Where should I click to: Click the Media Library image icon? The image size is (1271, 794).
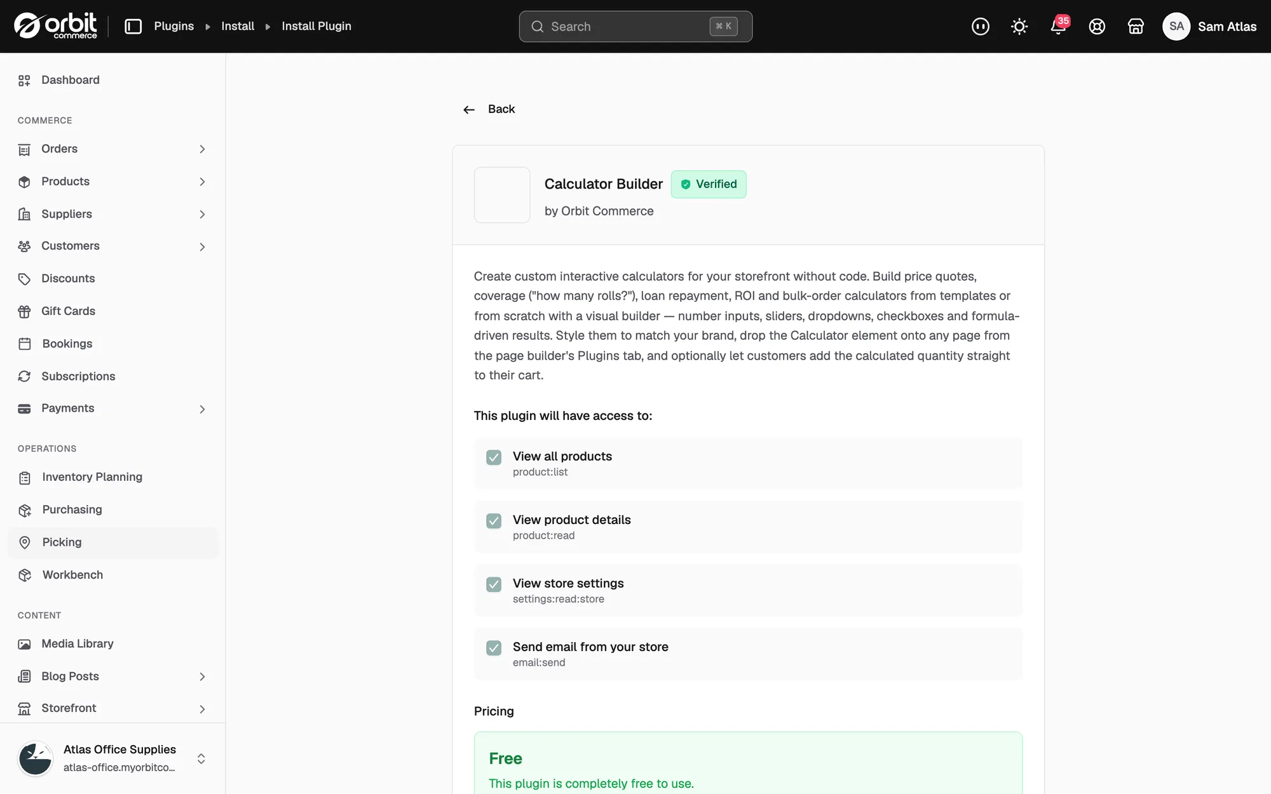coord(24,644)
